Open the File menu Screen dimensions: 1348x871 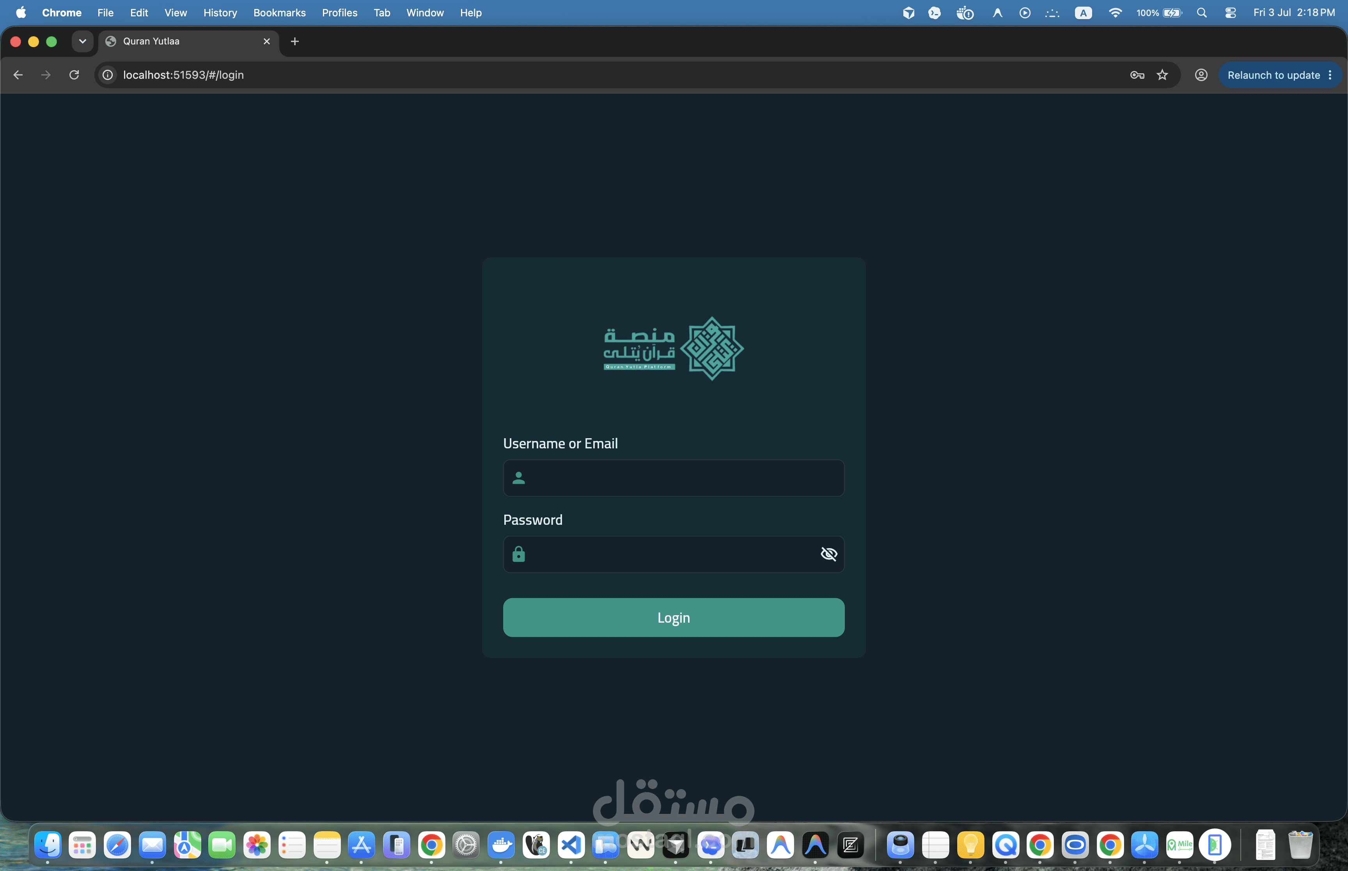(105, 12)
